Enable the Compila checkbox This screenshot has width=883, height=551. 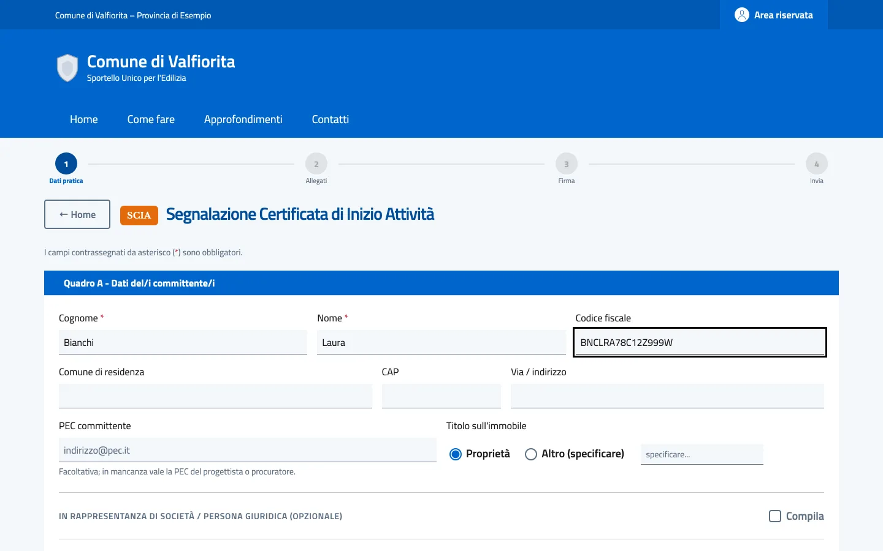click(775, 516)
